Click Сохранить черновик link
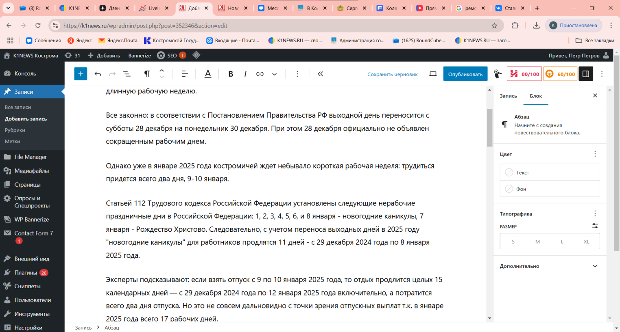The image size is (620, 332). pyautogui.click(x=392, y=74)
